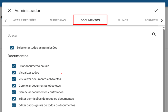Uncheck Editar permissões de todos os documentos
168x112 pixels.
[x=14, y=99]
